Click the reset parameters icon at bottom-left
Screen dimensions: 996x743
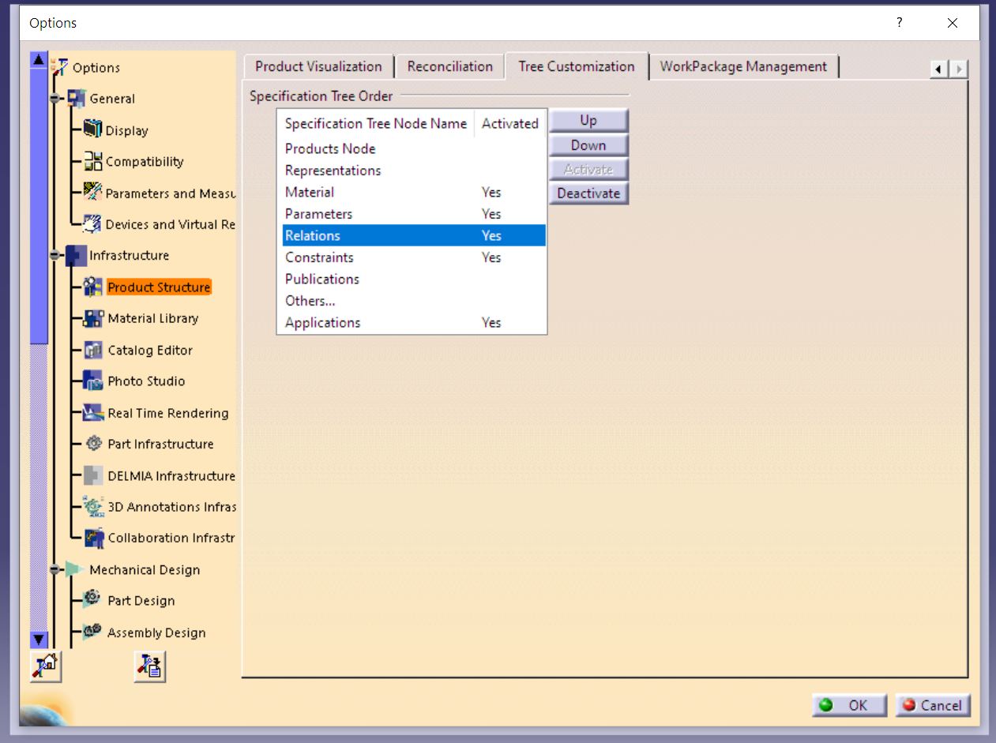(x=44, y=666)
